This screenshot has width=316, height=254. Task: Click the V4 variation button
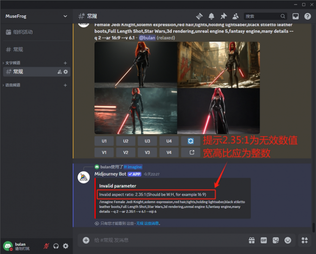coord(169,152)
